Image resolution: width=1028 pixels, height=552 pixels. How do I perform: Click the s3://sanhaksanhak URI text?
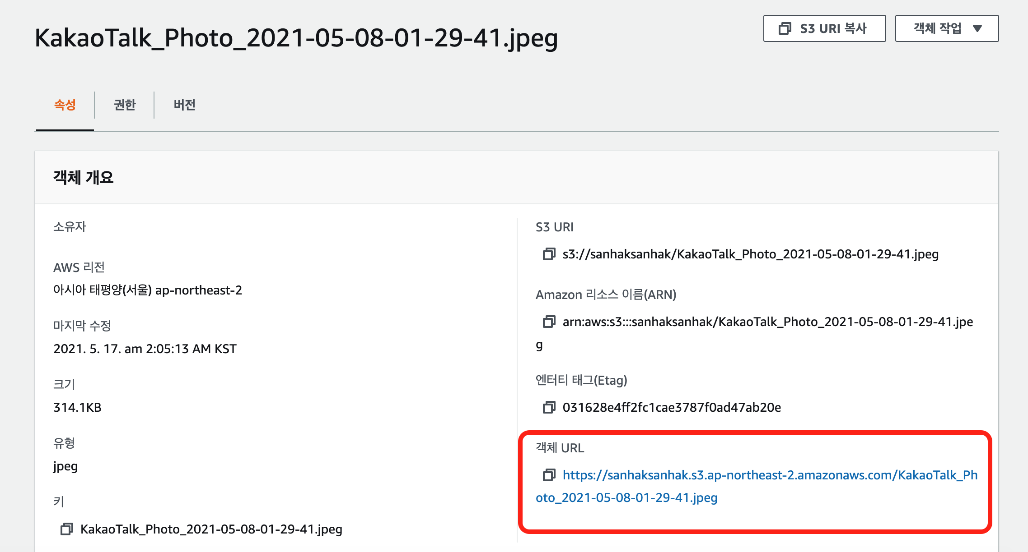[x=750, y=254]
